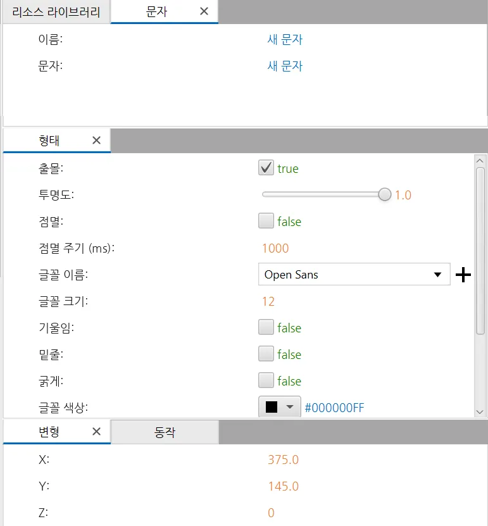Screen dimensions: 488x526
Task: Enable the 밑줄 underline checkbox
Action: [x=266, y=354]
